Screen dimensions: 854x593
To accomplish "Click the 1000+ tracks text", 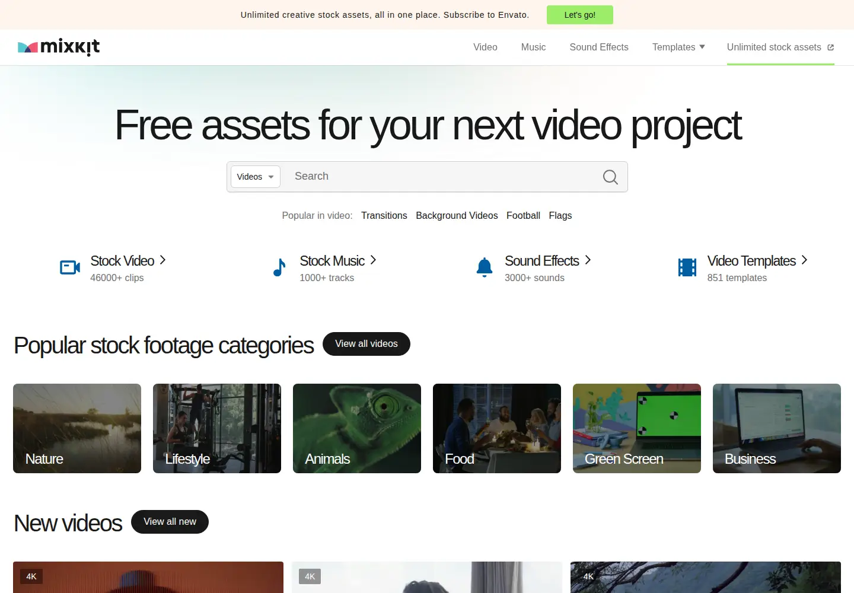I will [327, 278].
